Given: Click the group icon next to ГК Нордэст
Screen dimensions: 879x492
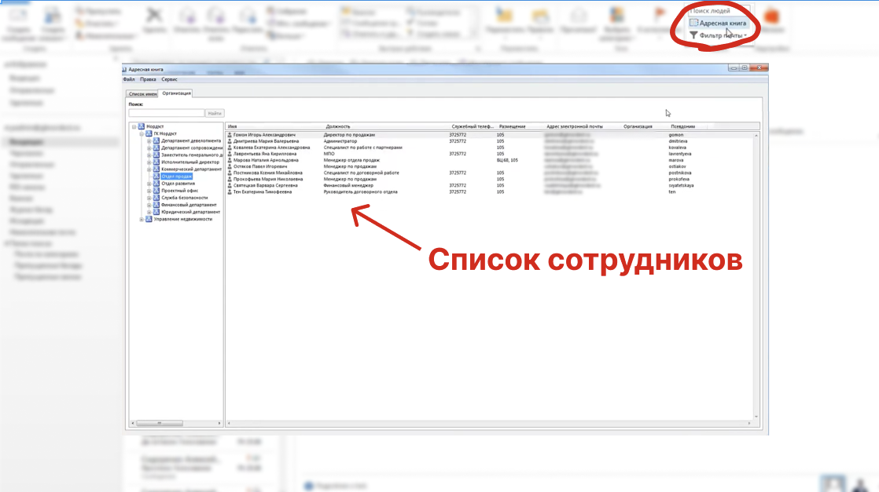Looking at the screenshot, I should [x=148, y=133].
